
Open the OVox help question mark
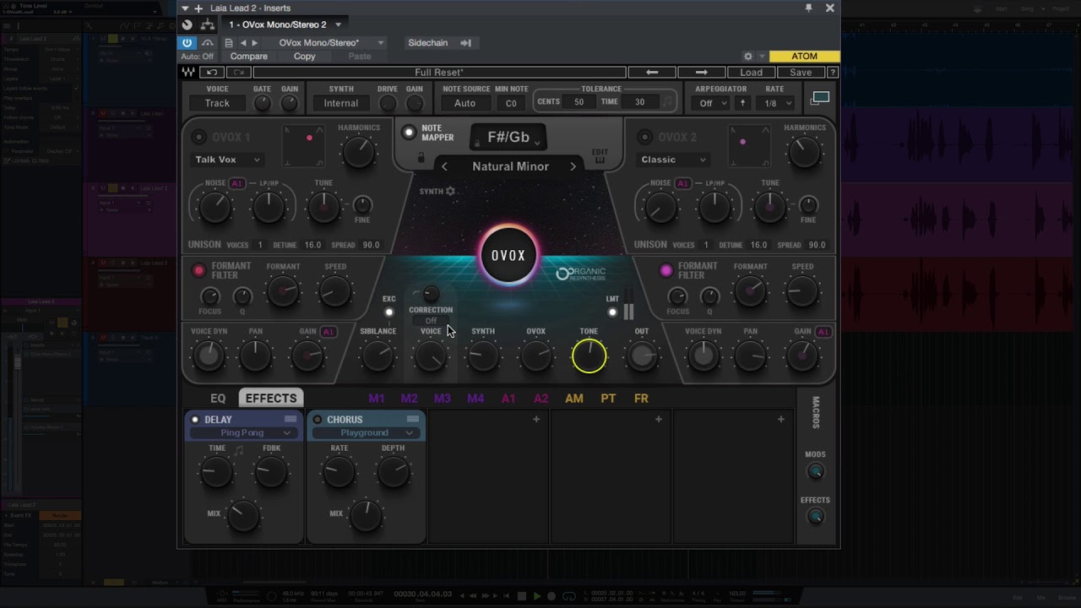coord(833,73)
